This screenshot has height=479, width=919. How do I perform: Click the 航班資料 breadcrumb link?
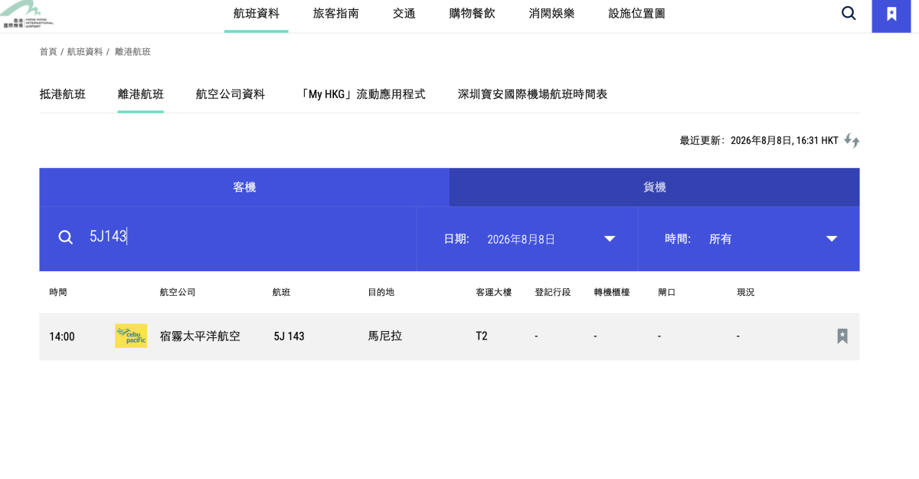(x=85, y=51)
